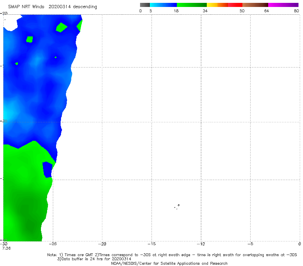Click the gray 0-5 segment of the color bar

click(x=145, y=5)
